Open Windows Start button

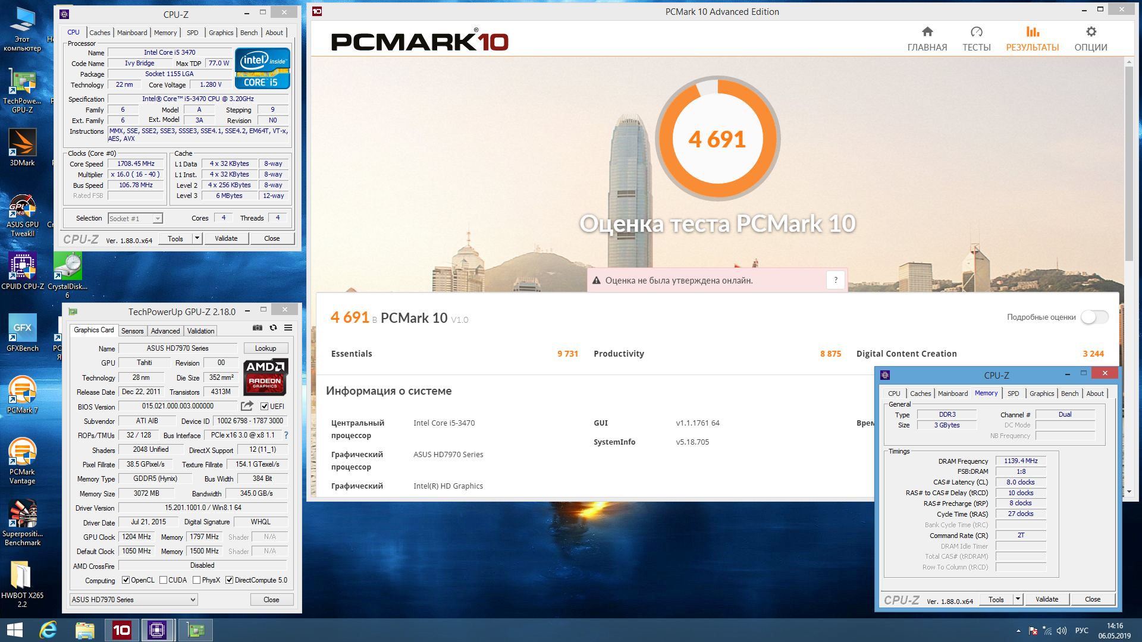coord(15,630)
